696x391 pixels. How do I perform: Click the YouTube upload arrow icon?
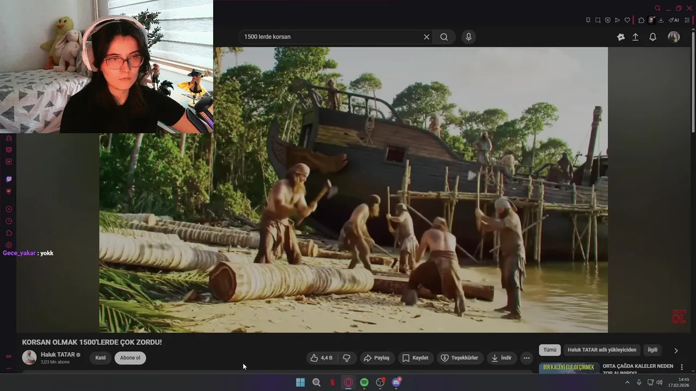pyautogui.click(x=635, y=37)
